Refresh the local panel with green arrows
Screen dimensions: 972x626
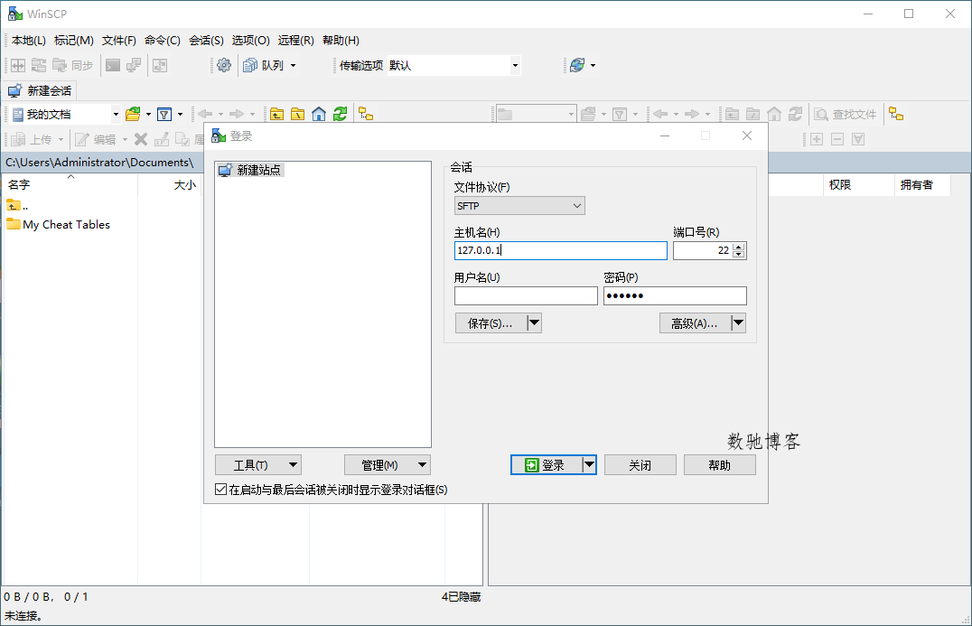coord(340,114)
